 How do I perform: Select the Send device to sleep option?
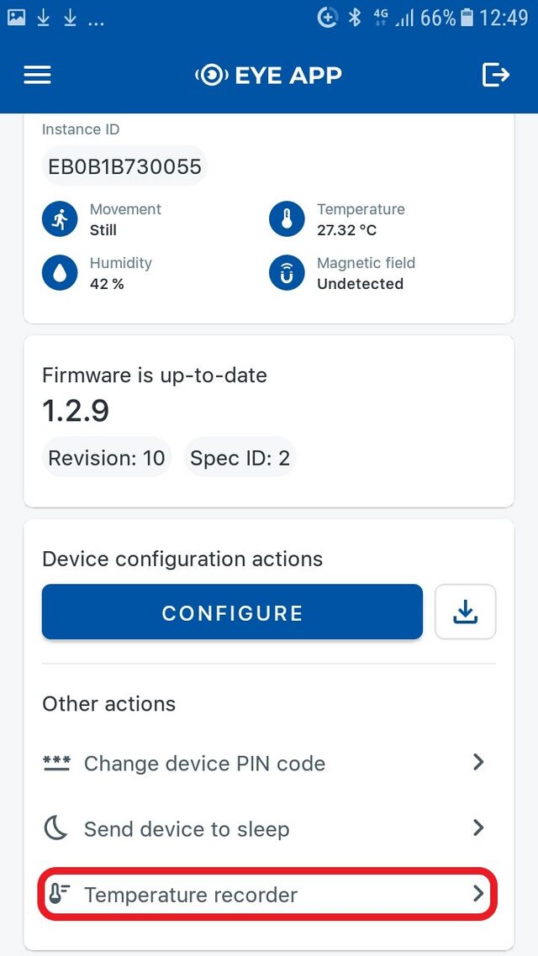[186, 827]
